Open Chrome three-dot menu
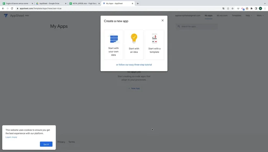Viewport: 268px width, 152px height. 265,8
